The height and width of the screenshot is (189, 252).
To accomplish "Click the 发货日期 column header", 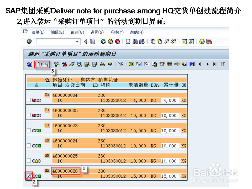I will (x=75, y=85).
